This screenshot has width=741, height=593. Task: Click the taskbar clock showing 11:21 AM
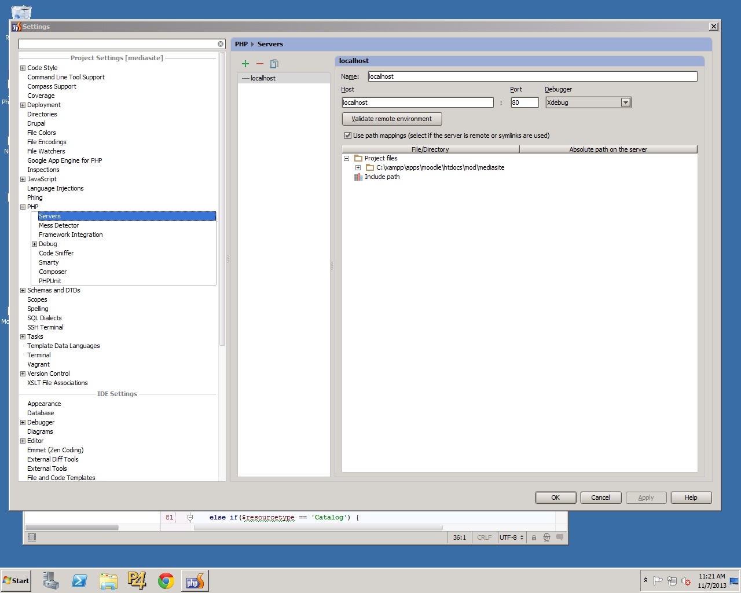pos(711,581)
